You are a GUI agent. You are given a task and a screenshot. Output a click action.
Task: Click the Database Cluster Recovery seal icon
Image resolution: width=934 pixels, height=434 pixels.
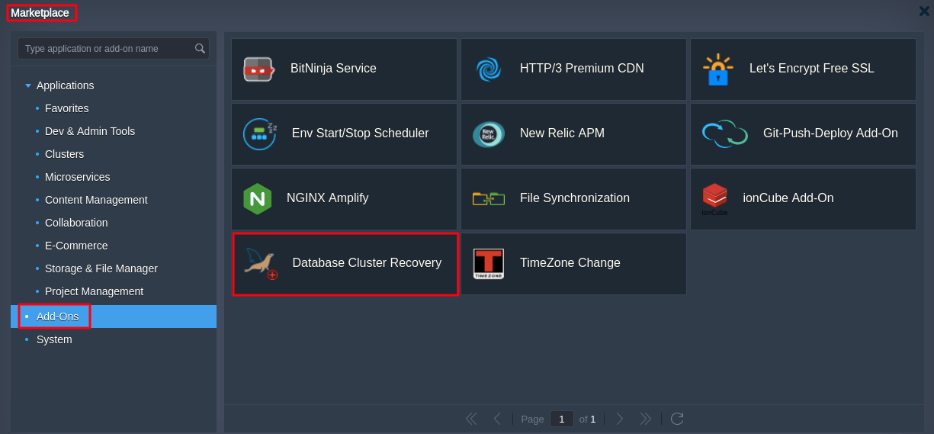click(x=260, y=264)
